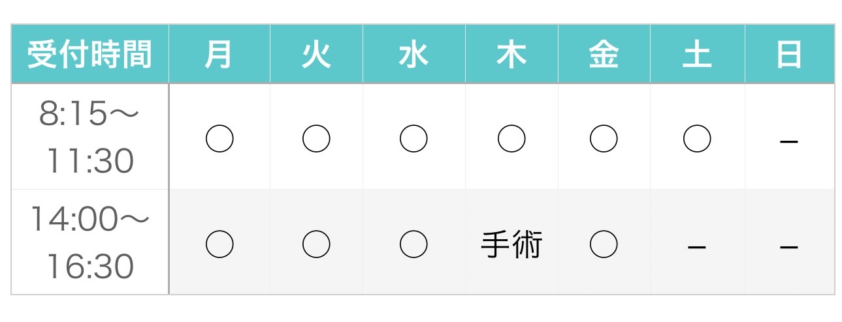Click the Sunday morning dash mark

(789, 140)
